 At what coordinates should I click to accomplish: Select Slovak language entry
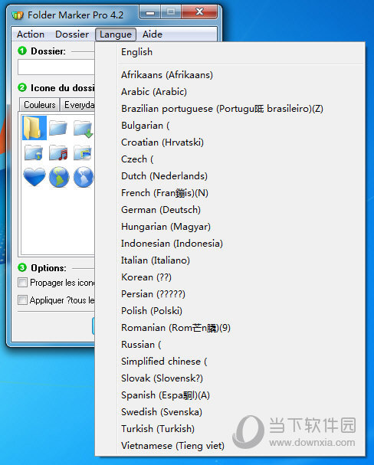click(x=230, y=378)
